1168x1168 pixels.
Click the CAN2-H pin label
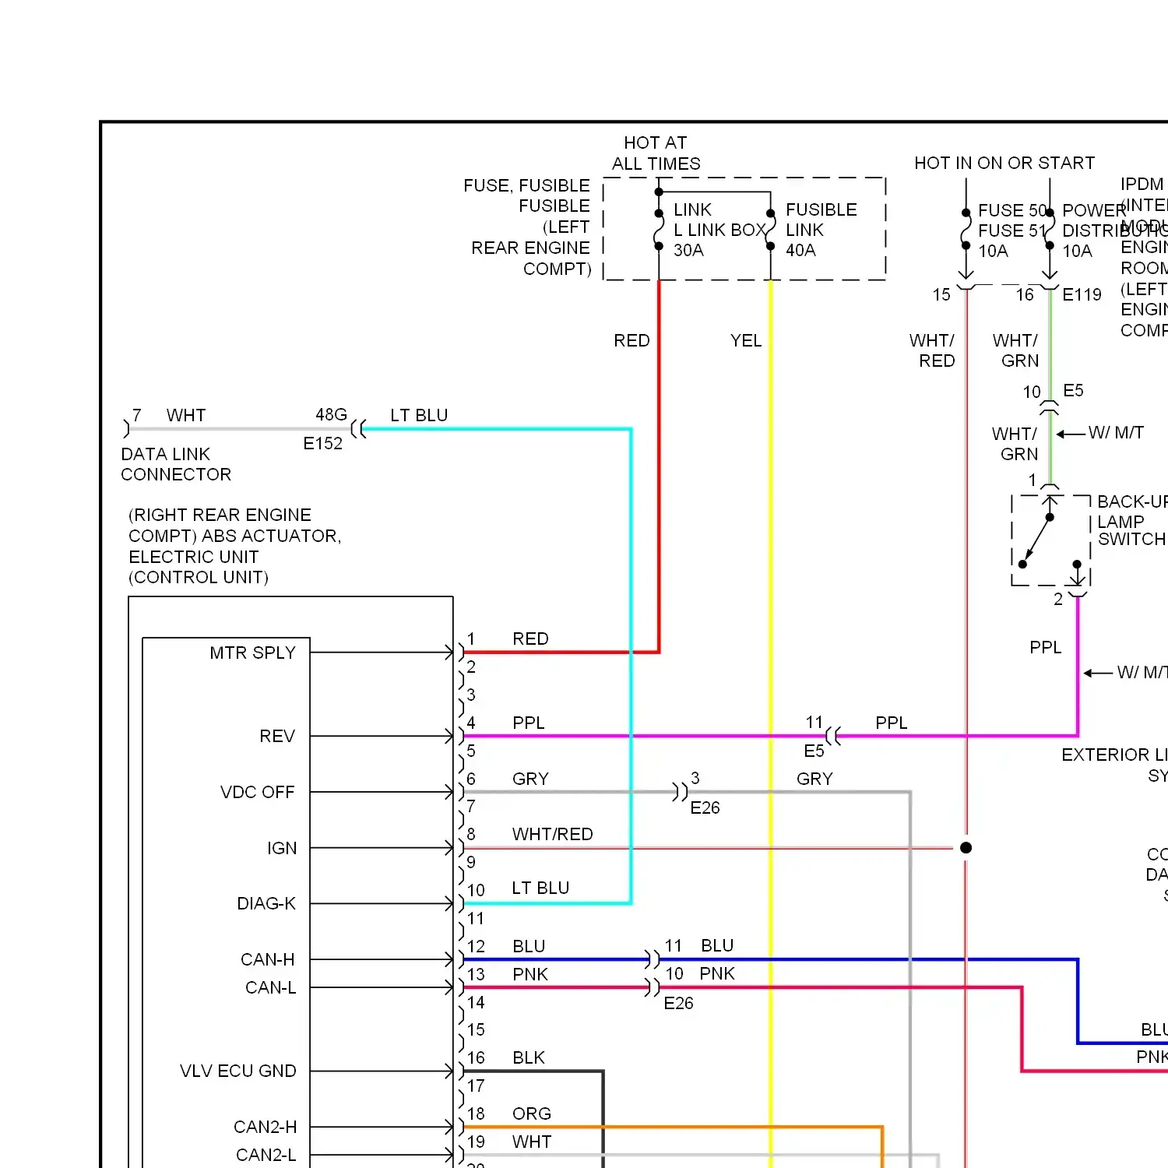coord(266,1127)
